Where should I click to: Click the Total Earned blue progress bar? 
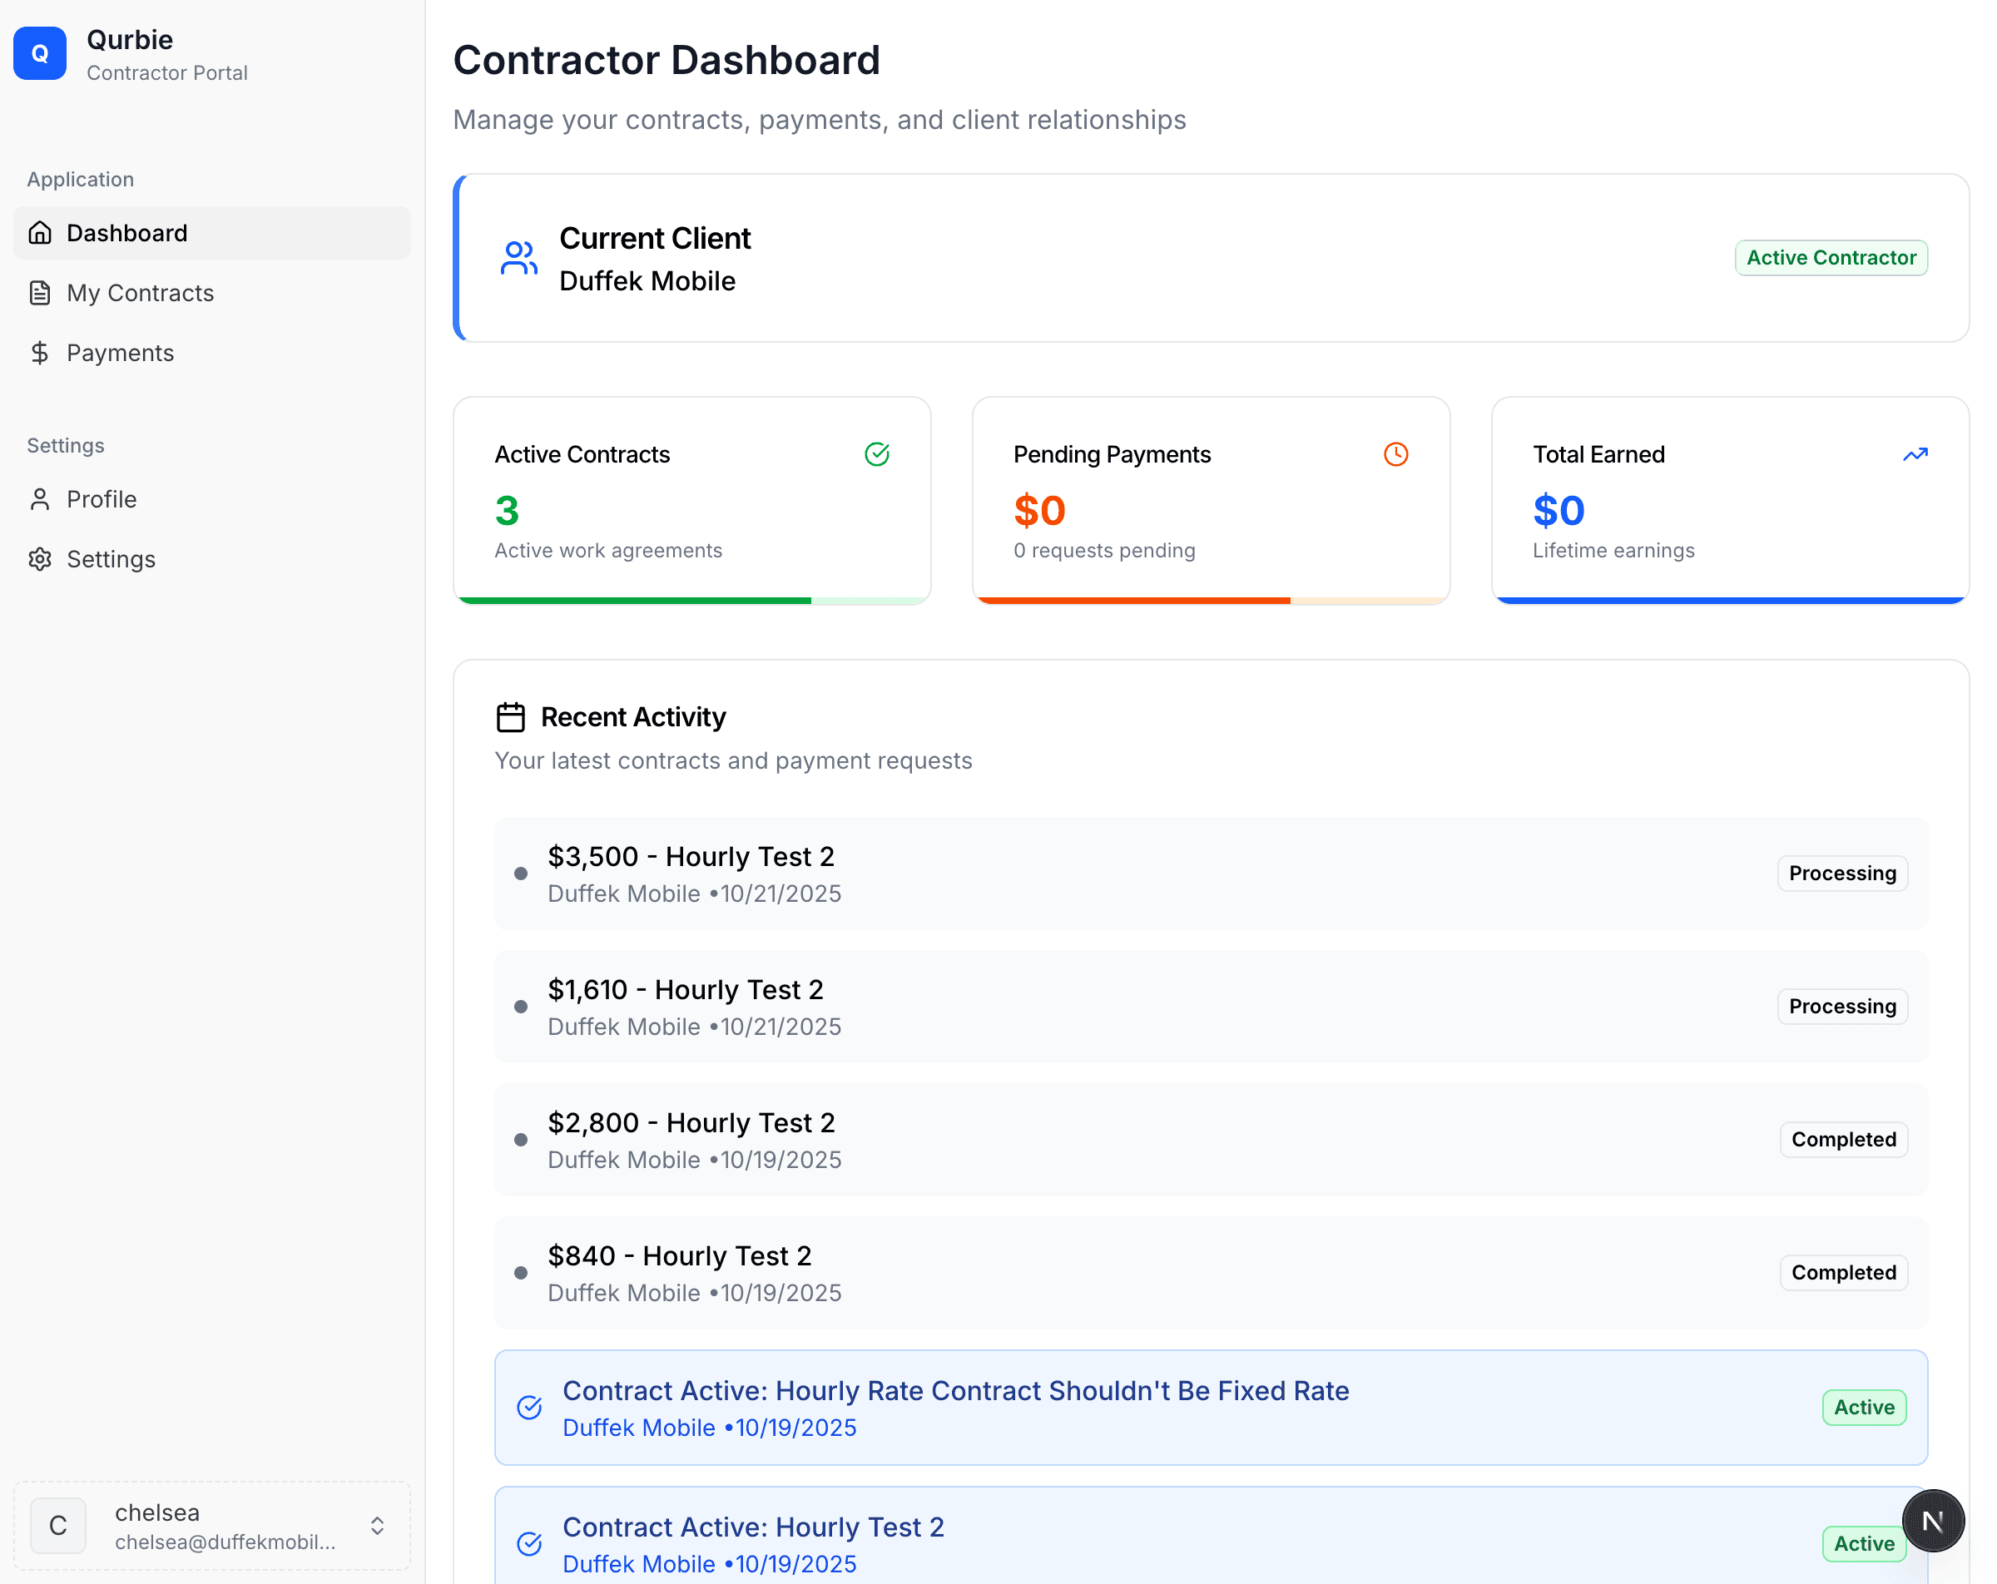click(x=1730, y=601)
